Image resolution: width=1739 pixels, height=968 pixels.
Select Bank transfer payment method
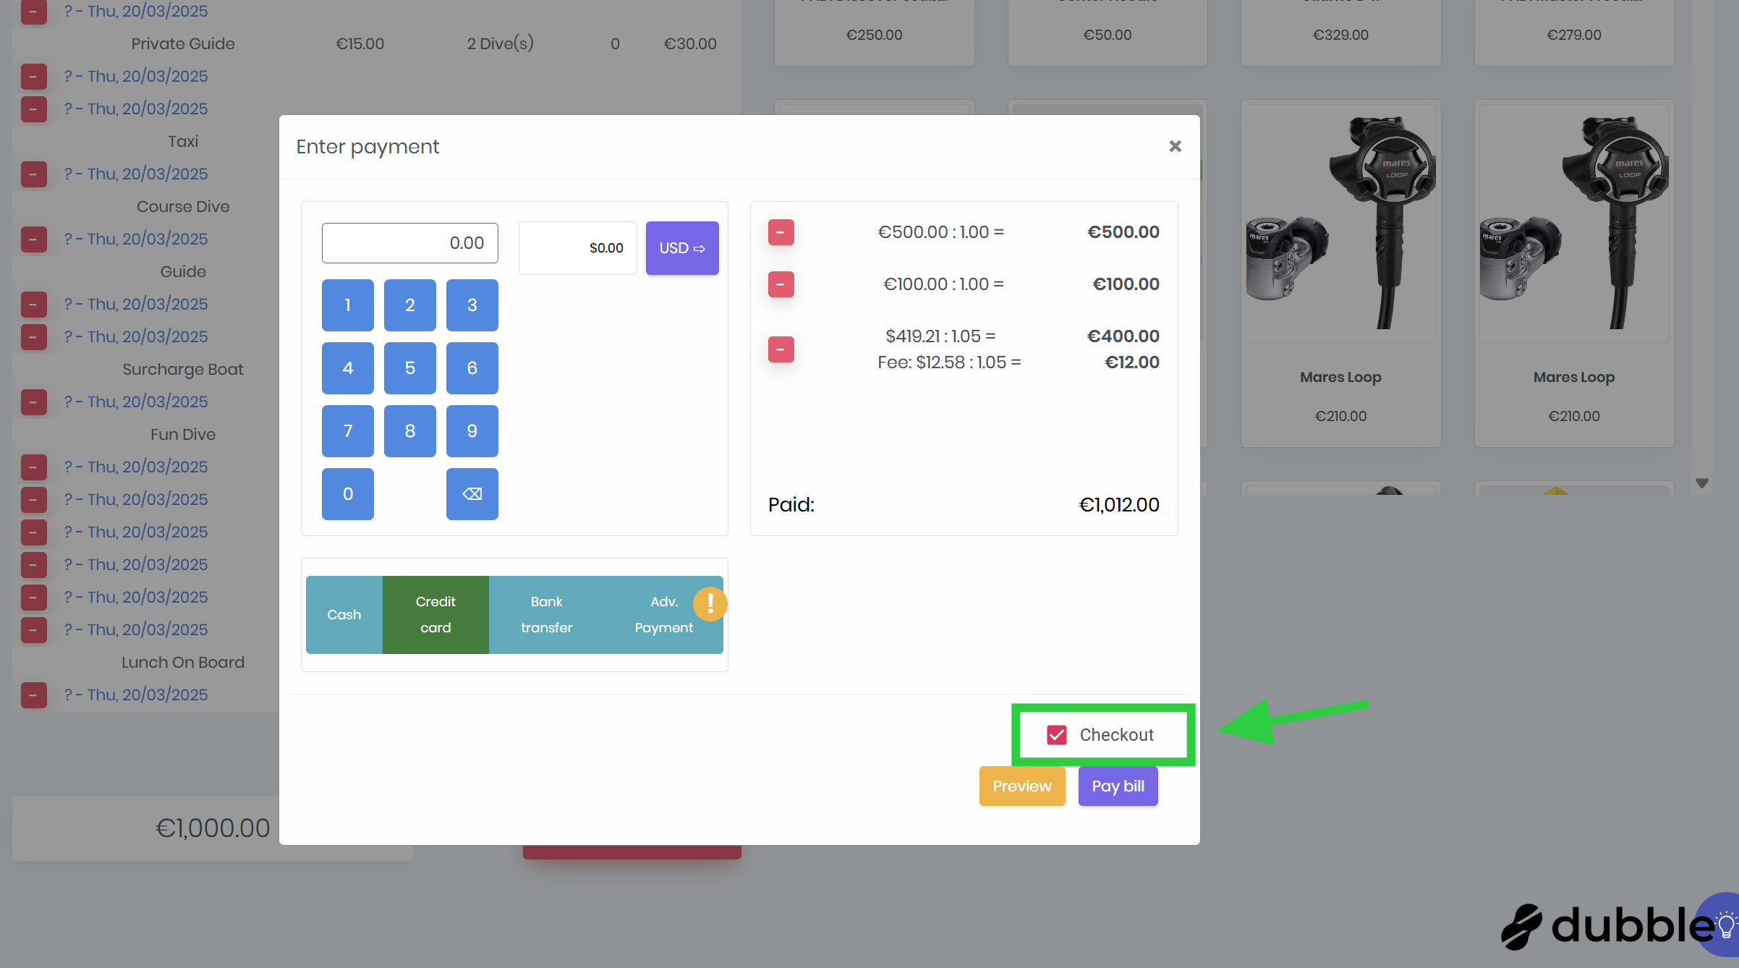pos(546,615)
